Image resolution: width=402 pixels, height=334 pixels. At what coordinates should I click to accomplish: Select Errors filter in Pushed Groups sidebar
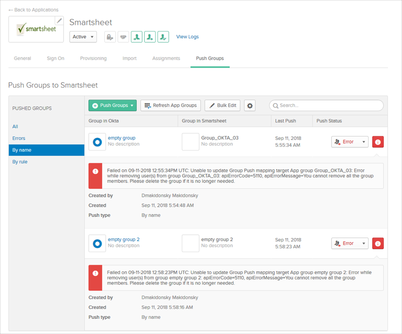coord(19,138)
